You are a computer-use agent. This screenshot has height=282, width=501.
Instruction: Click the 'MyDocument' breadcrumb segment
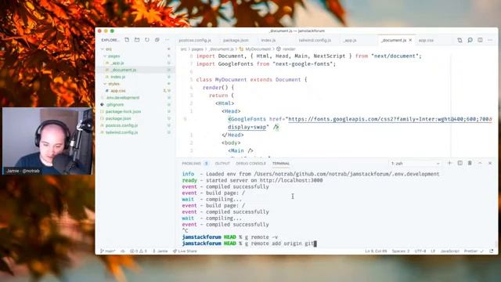(x=258, y=49)
